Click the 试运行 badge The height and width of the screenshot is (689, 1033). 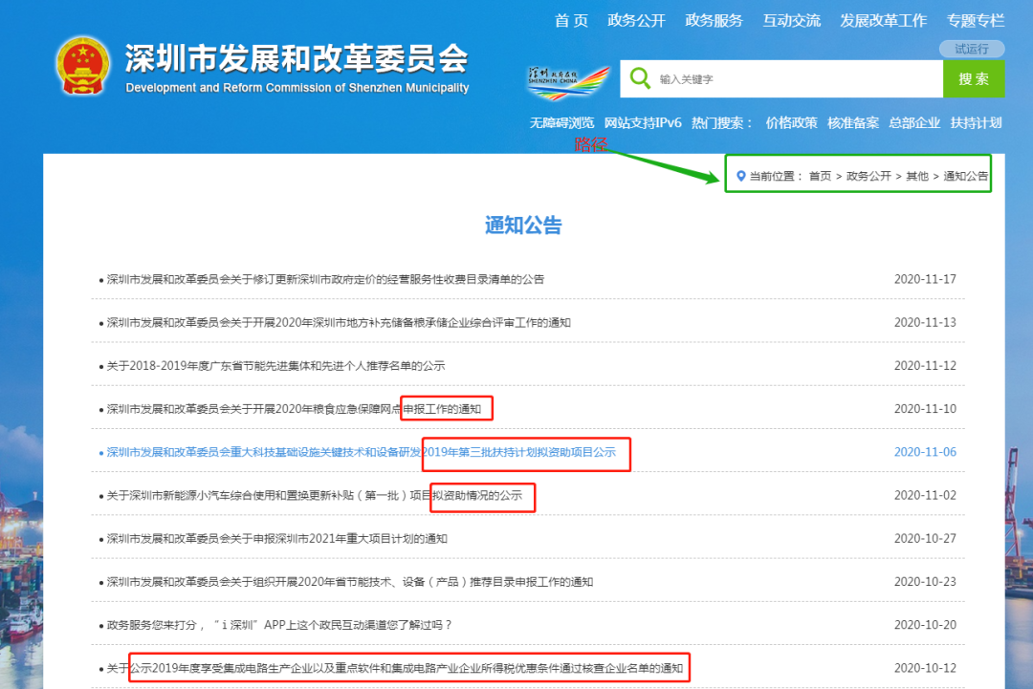(972, 49)
